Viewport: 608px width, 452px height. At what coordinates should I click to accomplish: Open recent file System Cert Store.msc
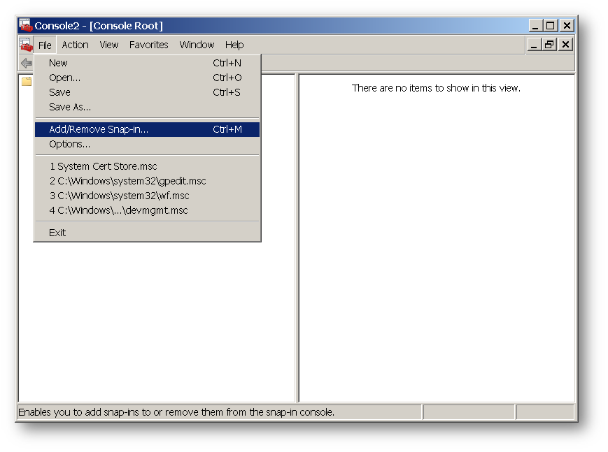click(103, 166)
